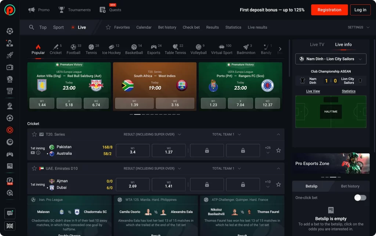
Task: Open the live chat support icon
Action: (10, 213)
